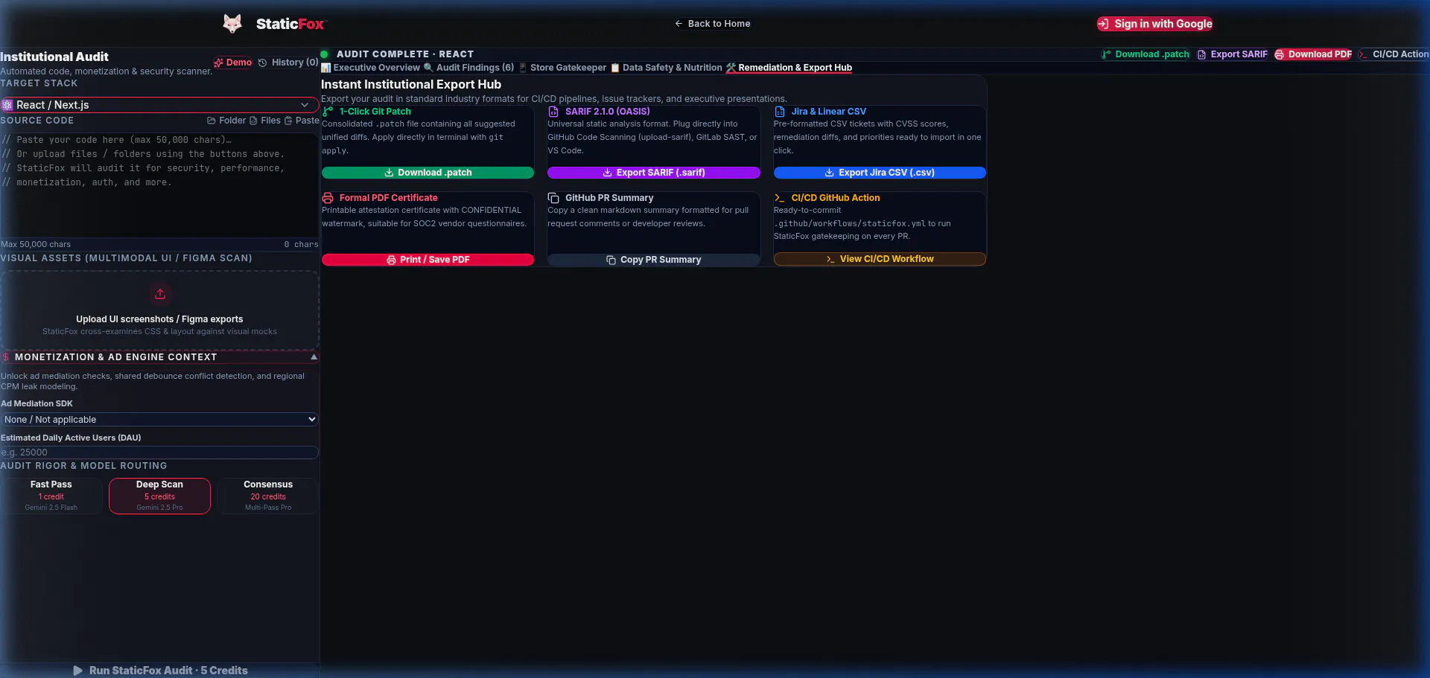Screen dimensions: 1430x678
Task: Click Run StaticFox Audit · 5 Credits
Action: point(159,671)
